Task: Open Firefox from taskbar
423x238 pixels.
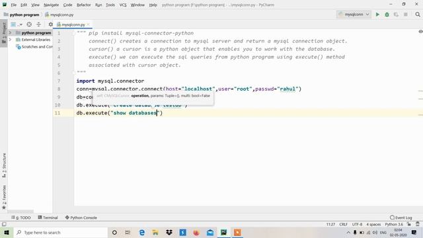Action: [x=196, y=232]
